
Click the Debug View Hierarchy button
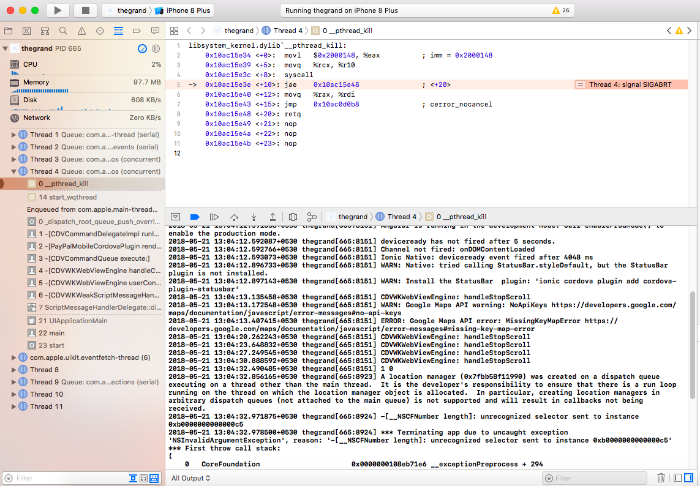point(293,217)
